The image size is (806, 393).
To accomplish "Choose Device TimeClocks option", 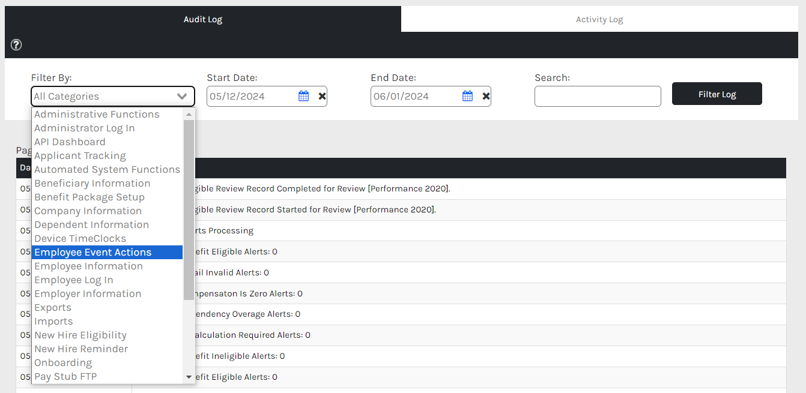I will (x=108, y=238).
